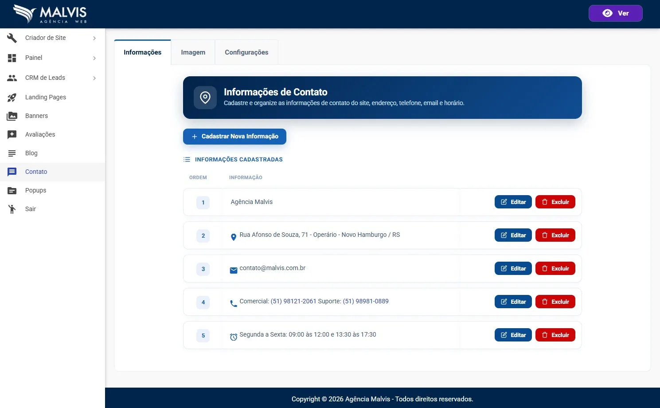
Task: Click the CRM de Leads people icon
Action: 12,78
